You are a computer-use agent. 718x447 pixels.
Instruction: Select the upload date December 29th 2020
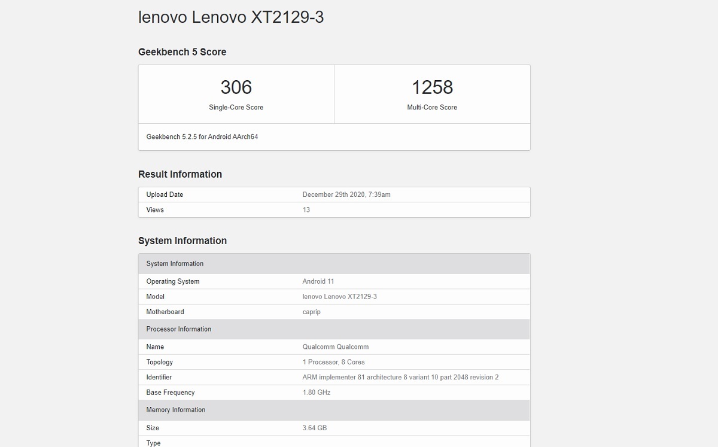point(346,194)
